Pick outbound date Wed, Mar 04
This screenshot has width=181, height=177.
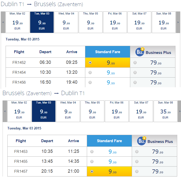[66, 22]
